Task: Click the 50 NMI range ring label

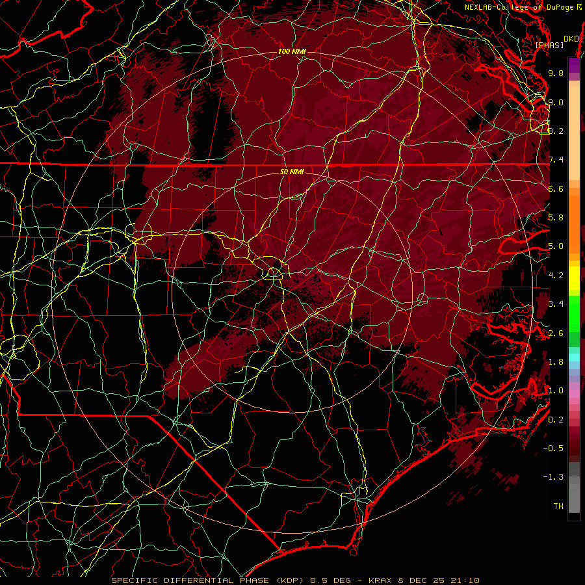Action: (x=292, y=172)
